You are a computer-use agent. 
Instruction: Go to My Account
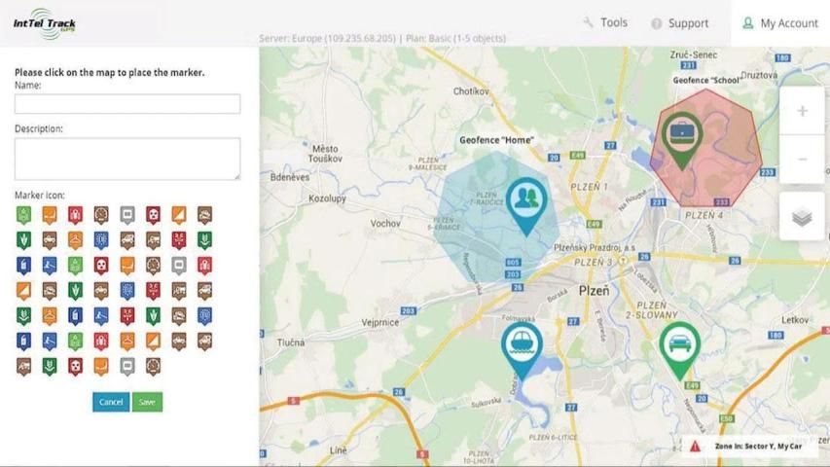pos(779,23)
